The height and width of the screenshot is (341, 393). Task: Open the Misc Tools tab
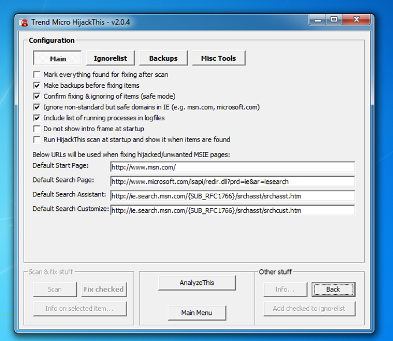[x=218, y=58]
